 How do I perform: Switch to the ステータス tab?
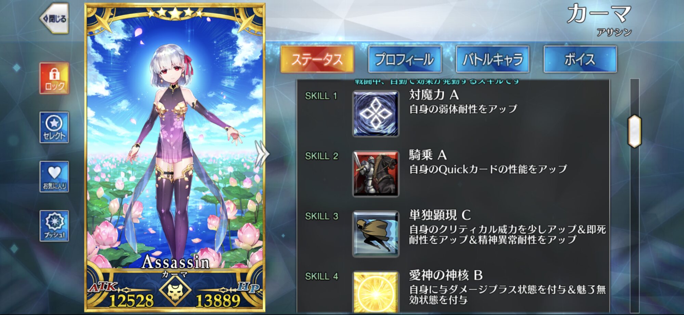[317, 59]
